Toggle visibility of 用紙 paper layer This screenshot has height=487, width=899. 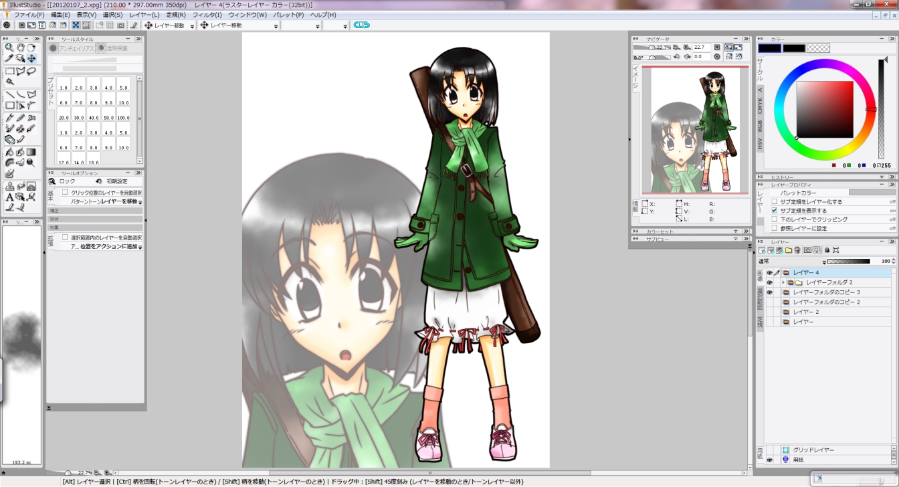point(769,460)
